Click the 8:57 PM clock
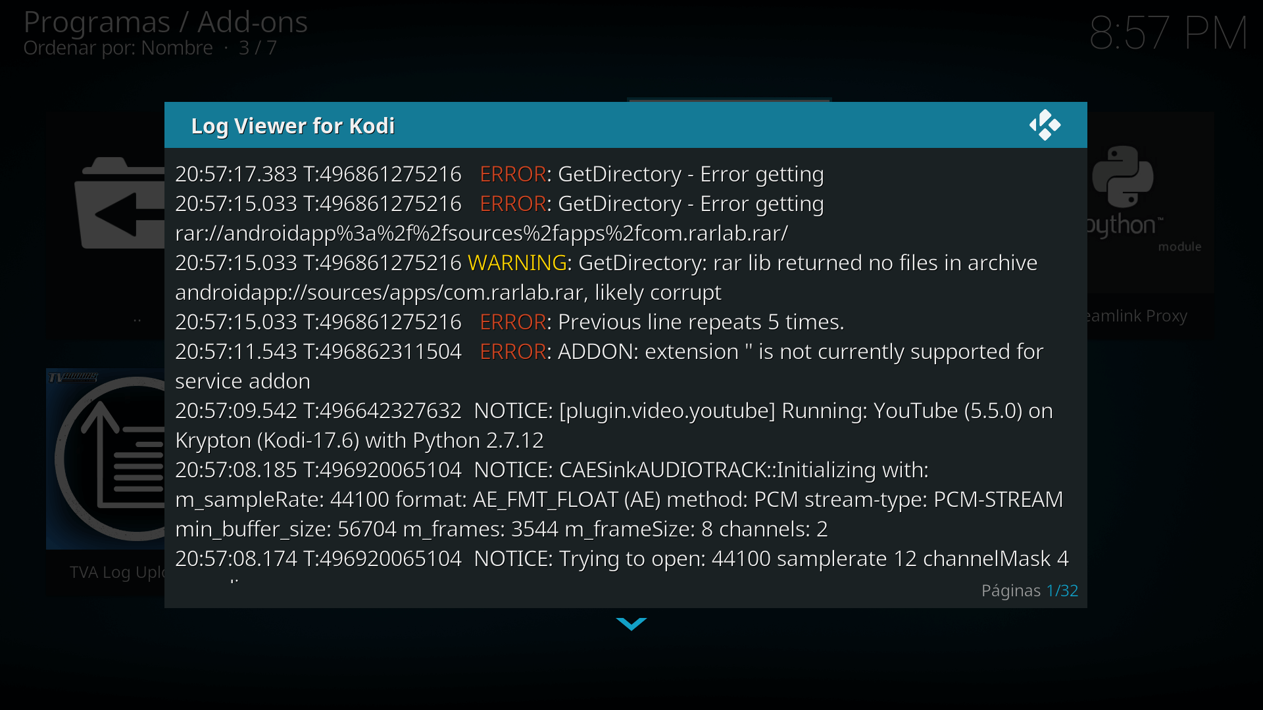The image size is (1263, 710). (1168, 33)
